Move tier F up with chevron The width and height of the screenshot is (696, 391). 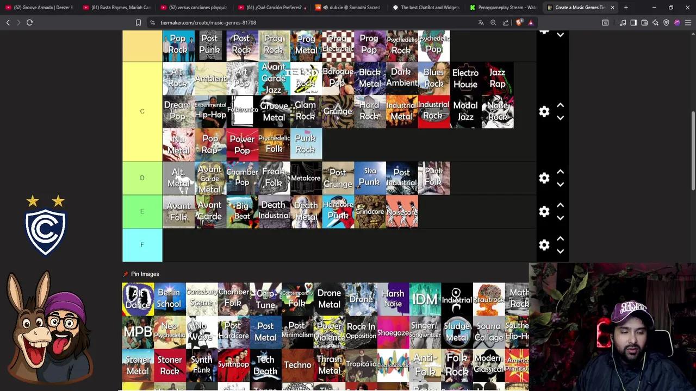click(560, 238)
